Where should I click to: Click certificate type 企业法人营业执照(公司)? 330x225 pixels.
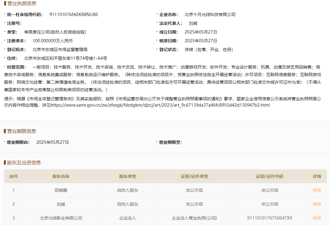(x=194, y=218)
